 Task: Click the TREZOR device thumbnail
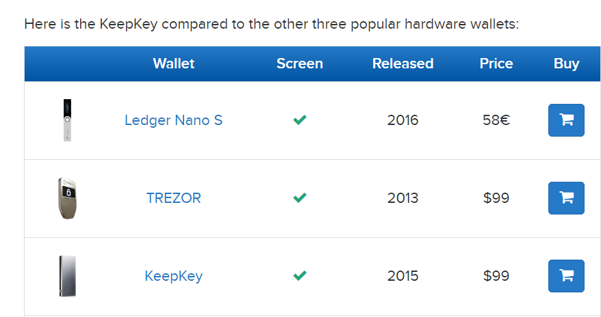click(x=67, y=198)
